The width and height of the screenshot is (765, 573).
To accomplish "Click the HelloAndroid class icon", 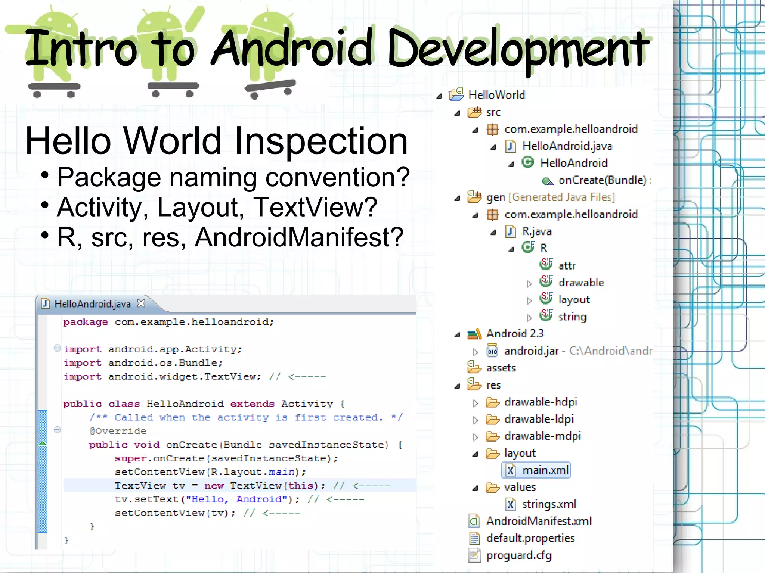I will pos(528,163).
